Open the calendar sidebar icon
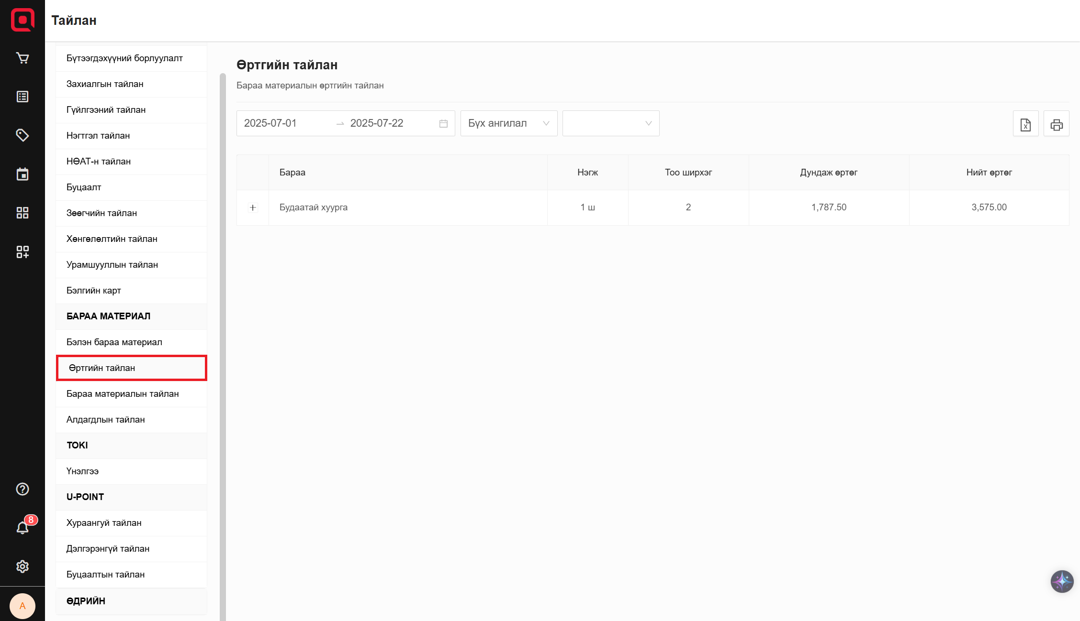 point(22,174)
